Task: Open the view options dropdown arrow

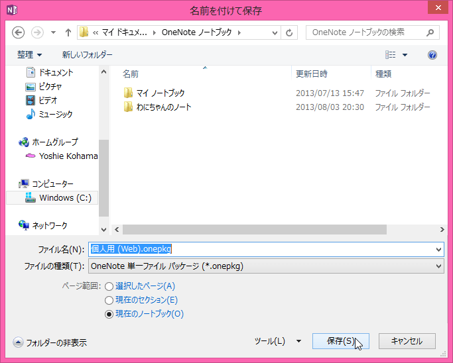Action: pyautogui.click(x=405, y=55)
